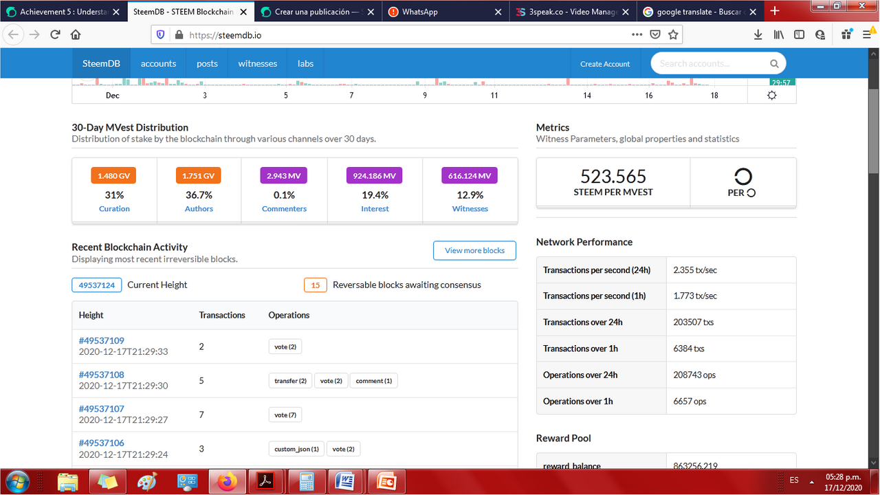Click the comment (1) operation tag

(x=374, y=381)
